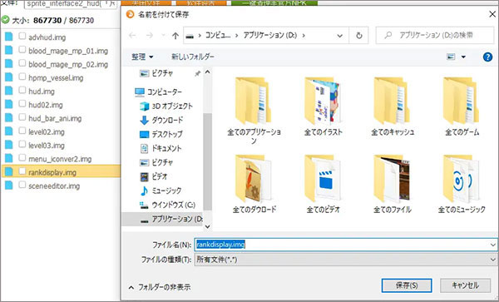This screenshot has height=302, width=499.
Task: Check the blood_mage_mp_02.img checkbox
Action: click(22, 62)
